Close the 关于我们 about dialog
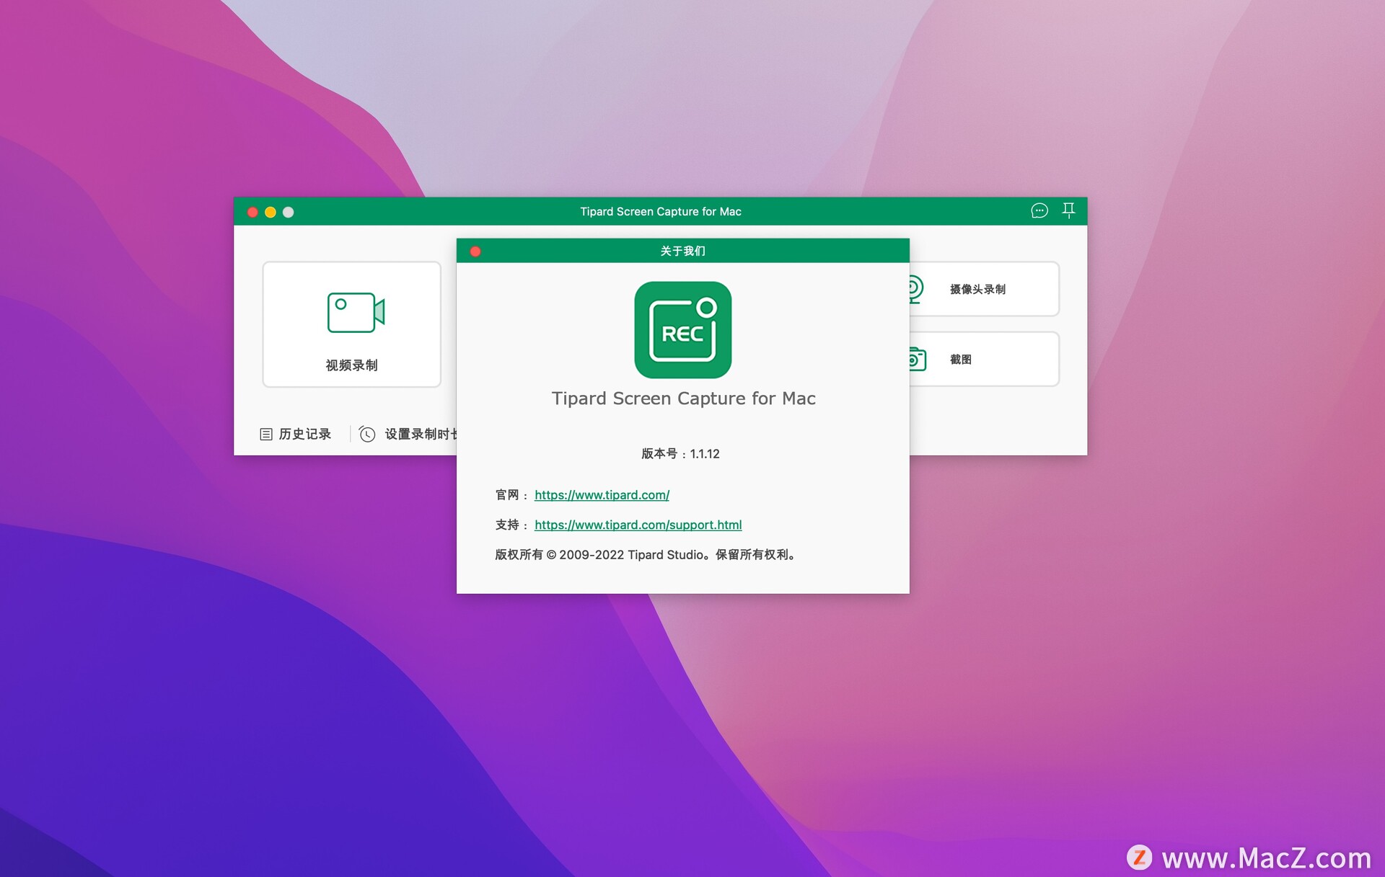This screenshot has height=877, width=1385. 475,251
